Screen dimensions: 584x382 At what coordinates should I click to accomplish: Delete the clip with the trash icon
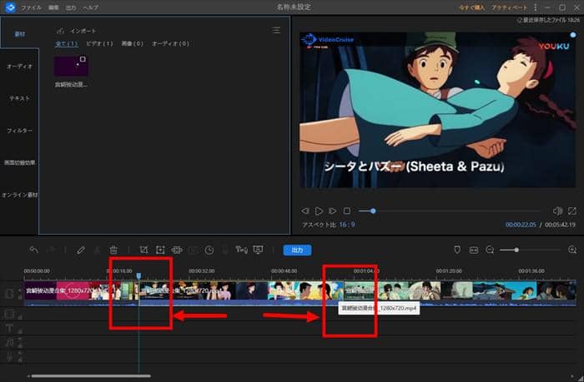click(113, 250)
